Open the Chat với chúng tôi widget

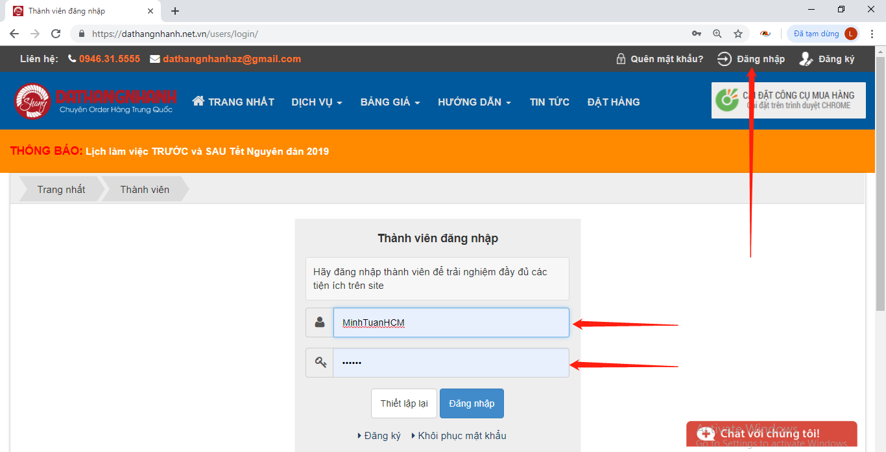coord(771,434)
